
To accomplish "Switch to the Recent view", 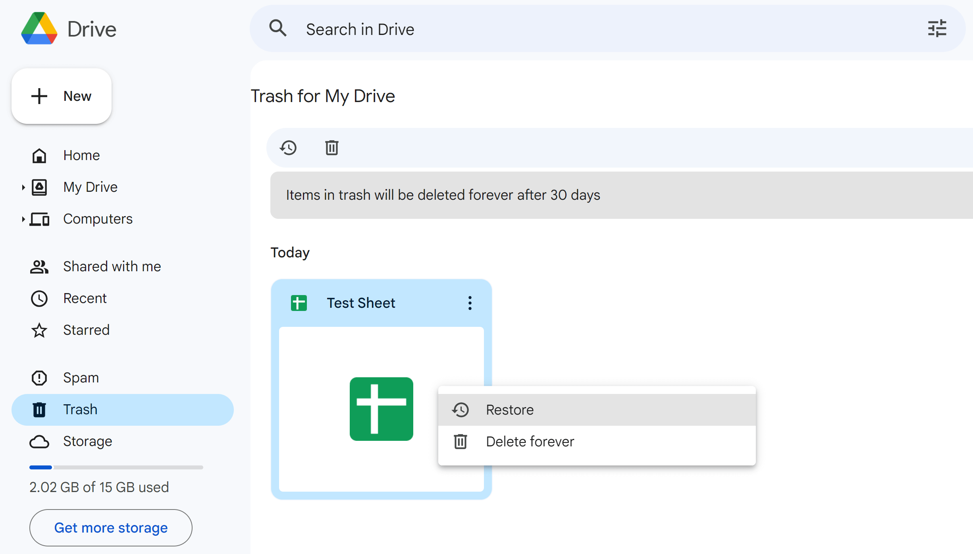I will coord(85,298).
